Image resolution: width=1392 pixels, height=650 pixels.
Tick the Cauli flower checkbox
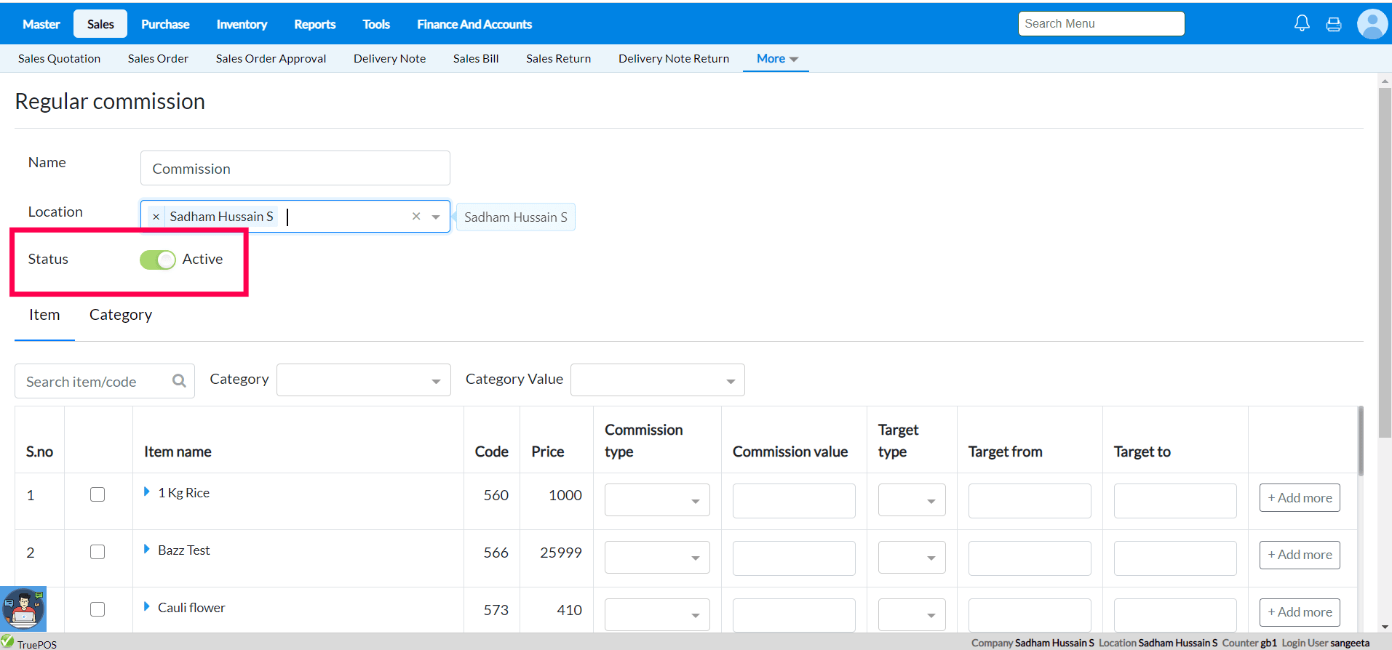tap(98, 609)
